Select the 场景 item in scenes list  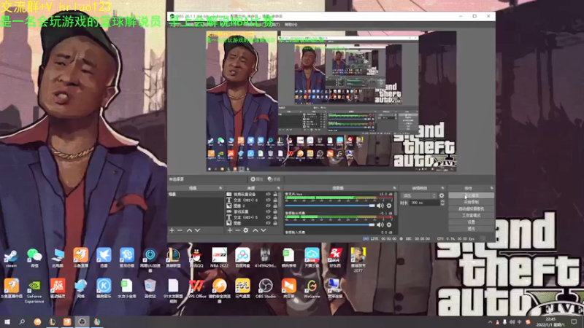[196, 194]
